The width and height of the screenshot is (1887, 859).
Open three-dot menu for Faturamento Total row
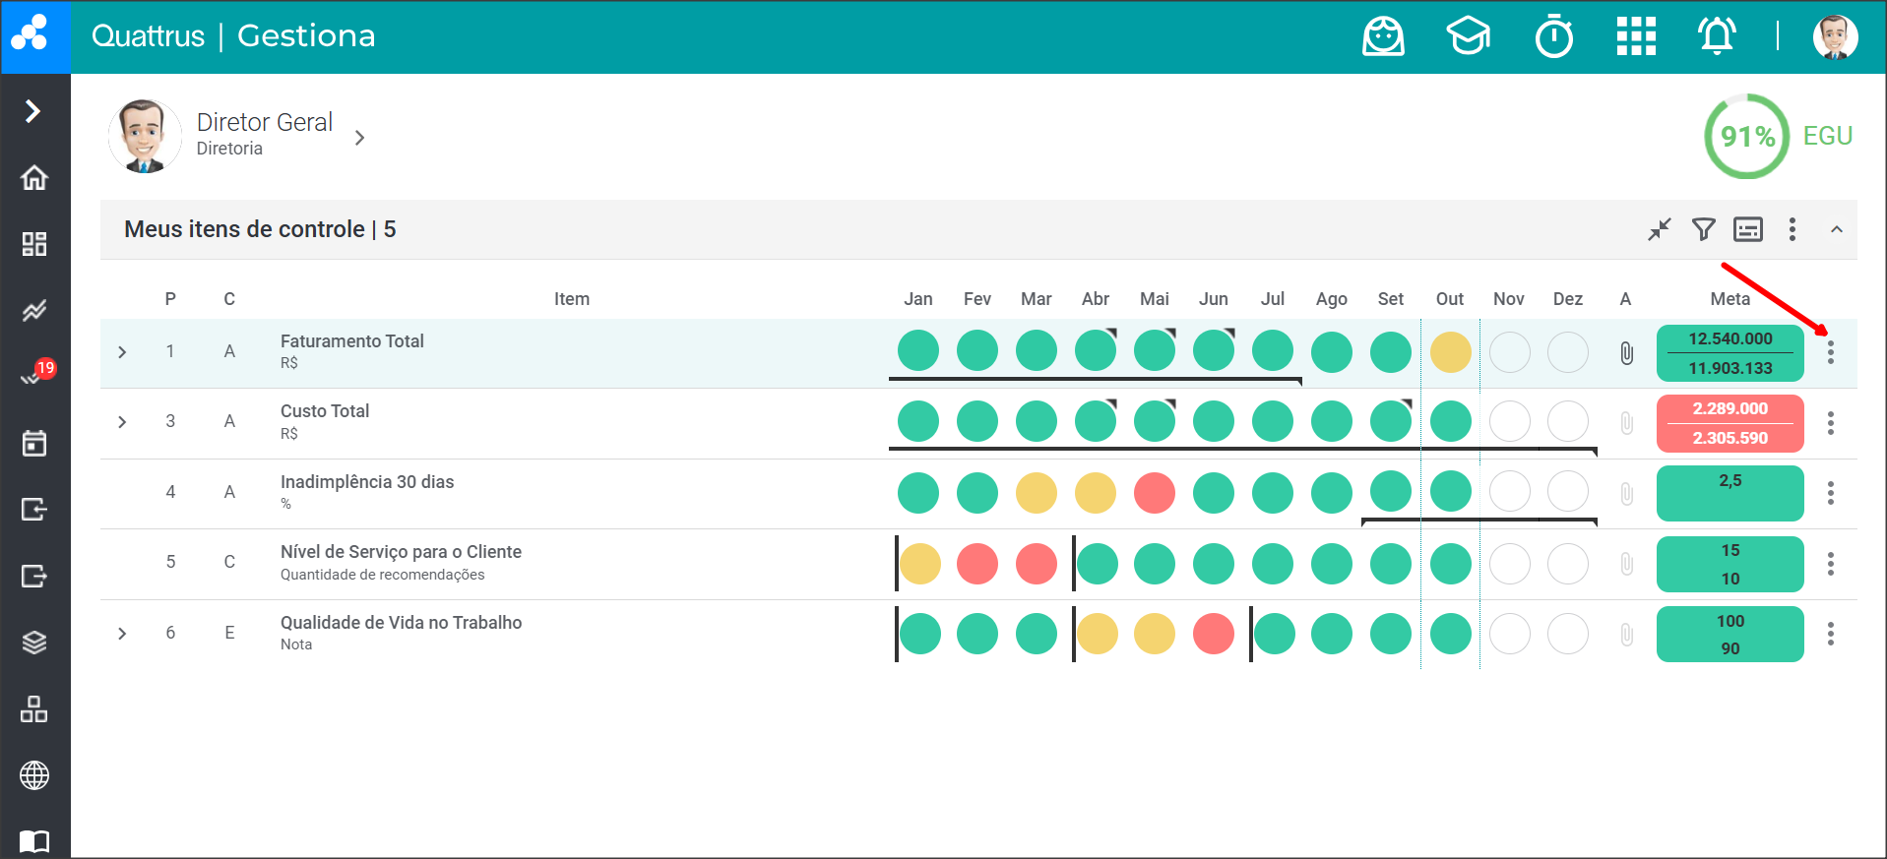click(1830, 352)
